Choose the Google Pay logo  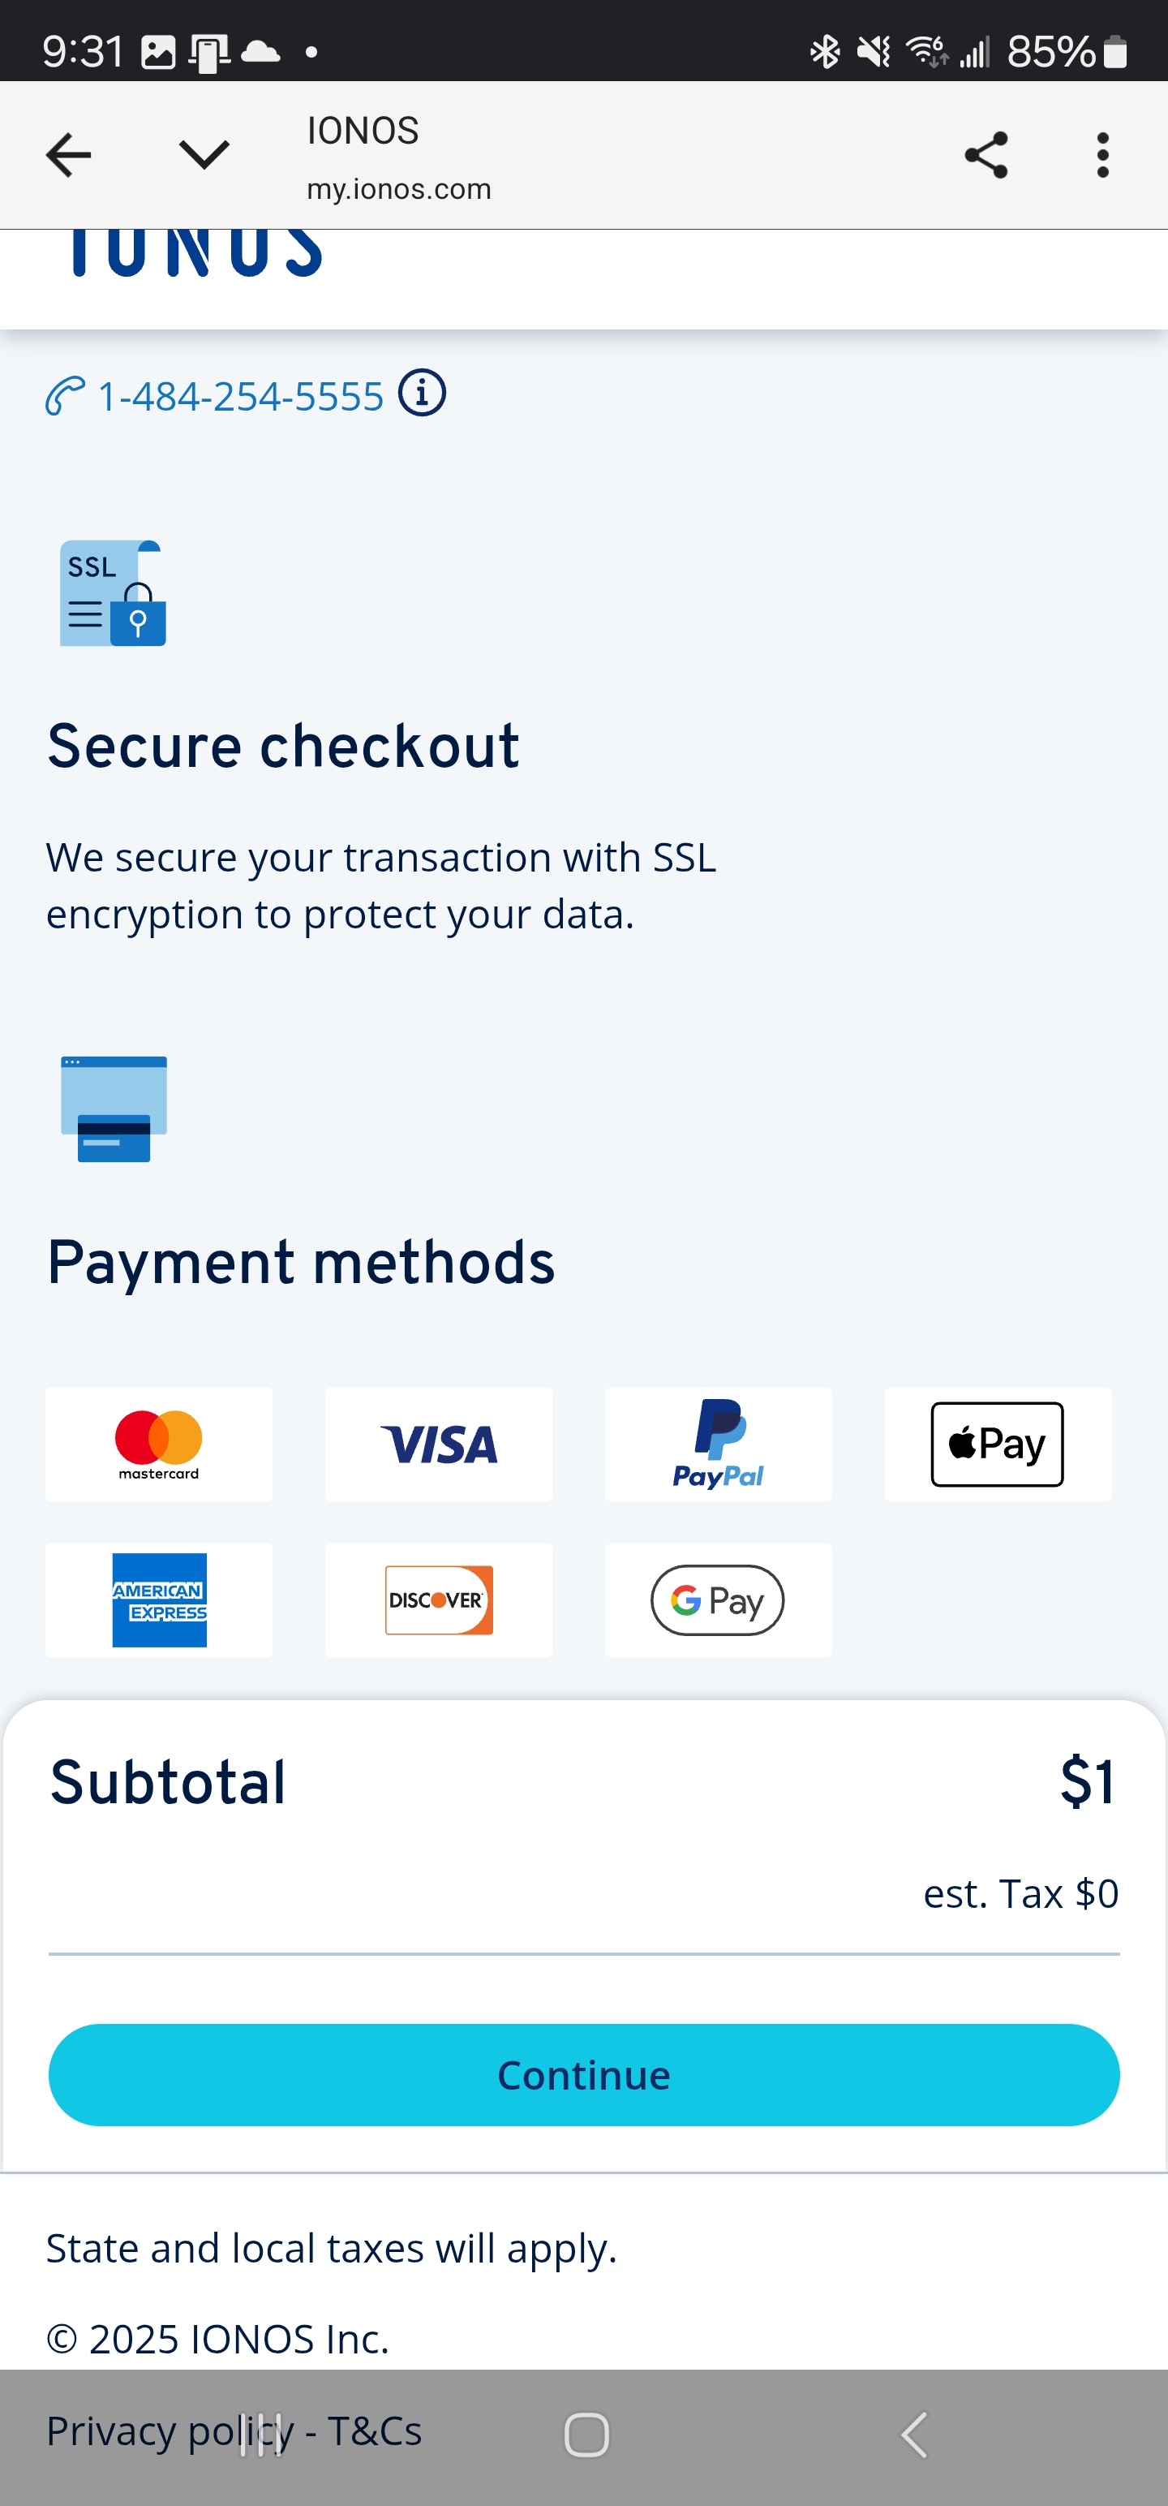(718, 1600)
